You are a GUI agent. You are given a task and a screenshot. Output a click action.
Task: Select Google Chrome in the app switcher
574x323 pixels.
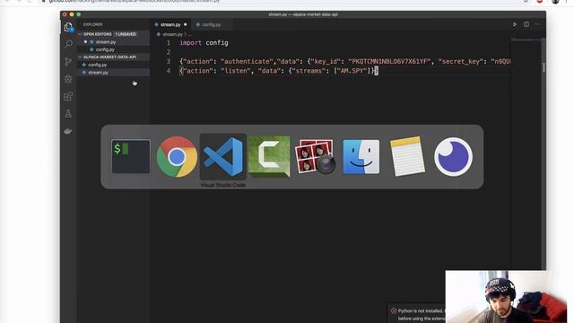pyautogui.click(x=177, y=157)
